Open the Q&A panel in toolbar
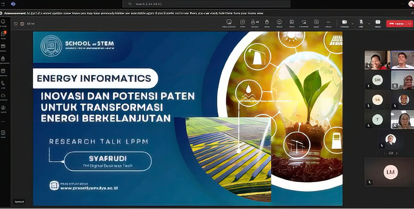 coord(242,23)
